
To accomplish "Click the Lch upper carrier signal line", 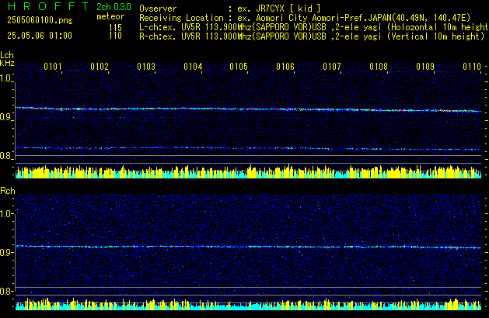I will pos(248,109).
